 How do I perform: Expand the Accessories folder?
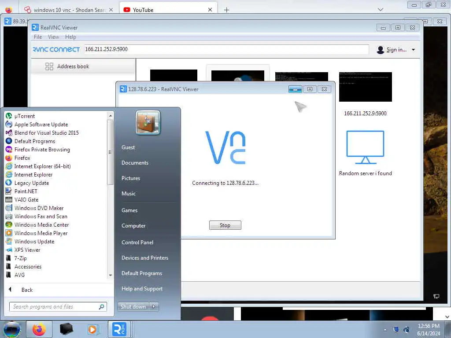point(28,266)
